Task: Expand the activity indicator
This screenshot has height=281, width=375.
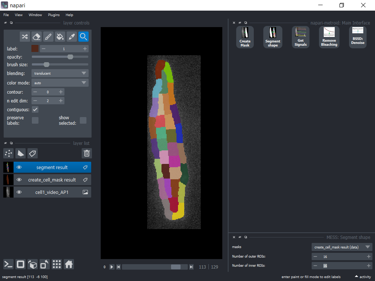Action: [x=363, y=277]
